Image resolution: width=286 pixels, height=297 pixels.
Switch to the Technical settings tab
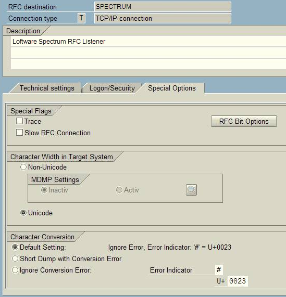(47, 88)
